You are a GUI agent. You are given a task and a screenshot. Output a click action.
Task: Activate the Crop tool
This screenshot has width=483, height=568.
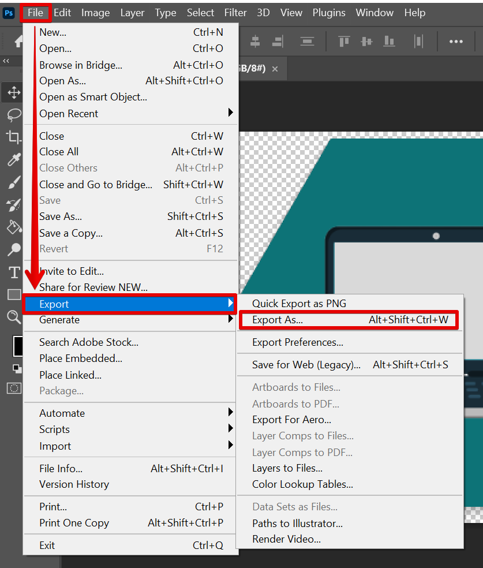(x=13, y=137)
